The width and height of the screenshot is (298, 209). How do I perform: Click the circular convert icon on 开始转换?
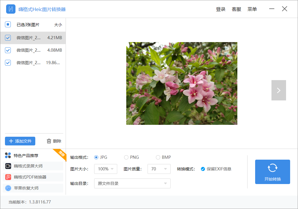(272, 167)
